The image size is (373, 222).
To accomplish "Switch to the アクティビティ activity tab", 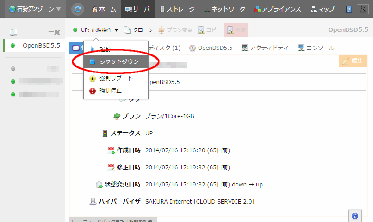I will pyautogui.click(x=265, y=48).
